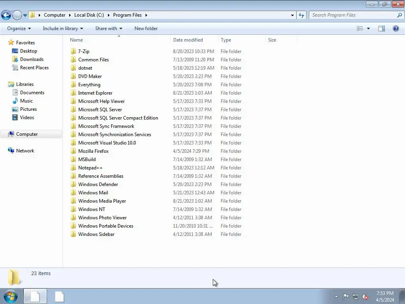Select the dotnet folder icon
This screenshot has height=304, width=405.
[73, 68]
